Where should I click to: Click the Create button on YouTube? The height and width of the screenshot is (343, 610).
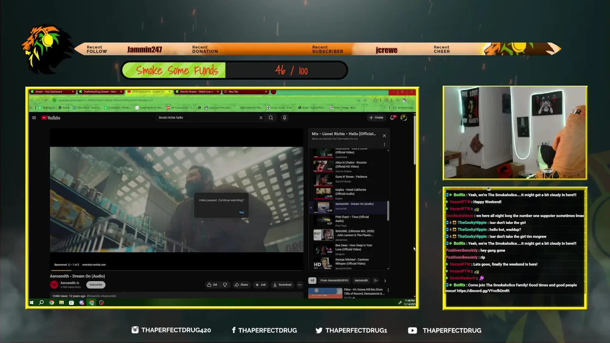click(376, 118)
